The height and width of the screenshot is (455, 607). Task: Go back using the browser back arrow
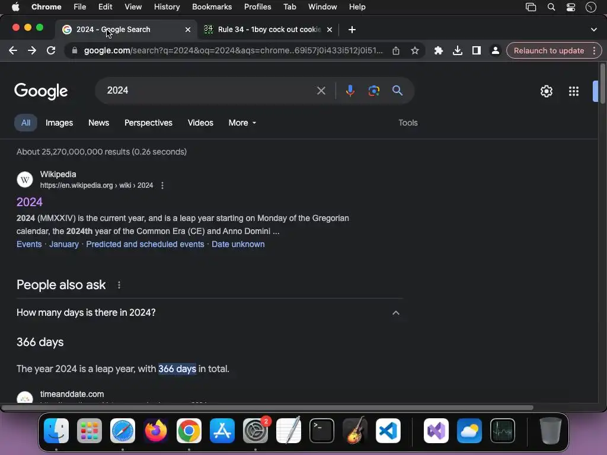coord(13,51)
